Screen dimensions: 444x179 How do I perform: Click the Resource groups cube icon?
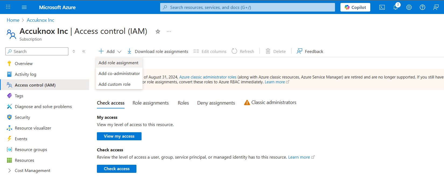click(9, 149)
